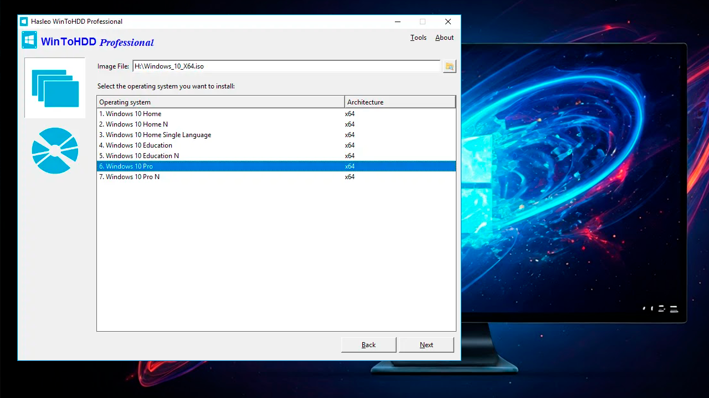Click the Architecture column header
This screenshot has height=398, width=709.
(x=399, y=102)
